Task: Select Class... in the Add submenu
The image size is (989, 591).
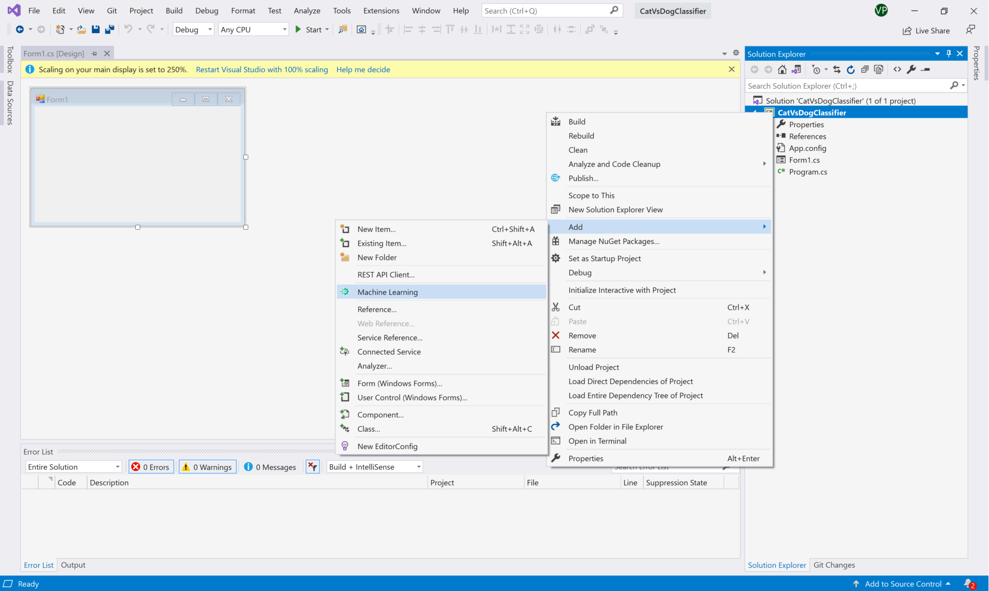Action: click(x=441, y=429)
